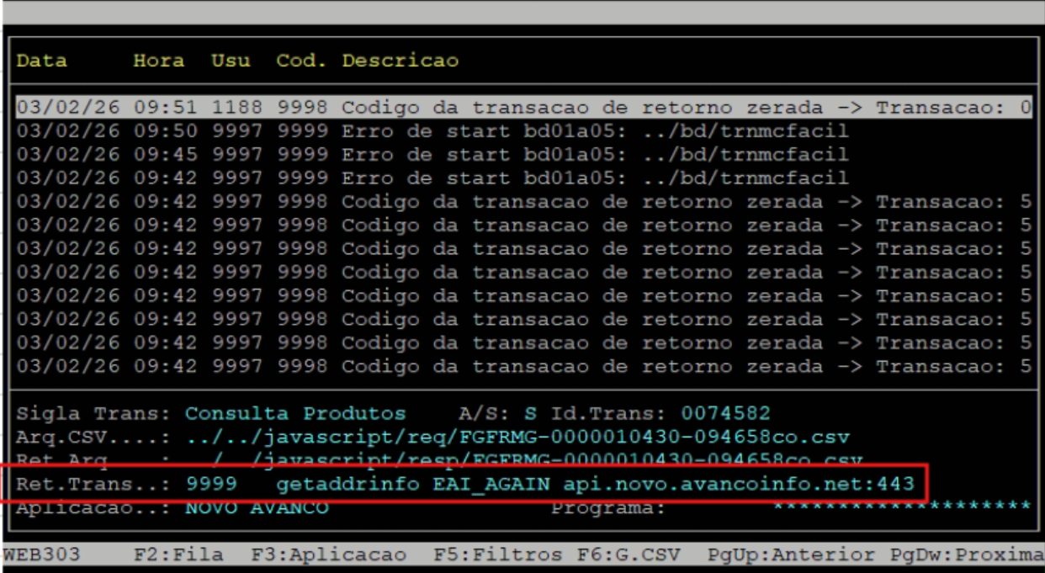Click the Data column header
This screenshot has height=573, width=1045.
coord(42,61)
